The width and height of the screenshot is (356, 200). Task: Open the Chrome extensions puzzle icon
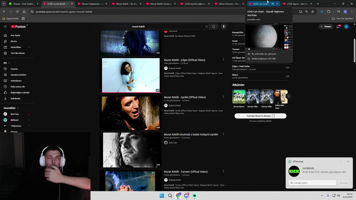click(329, 12)
